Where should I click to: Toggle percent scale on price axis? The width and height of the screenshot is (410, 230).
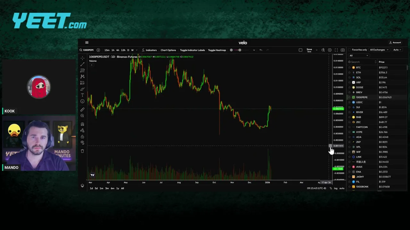tap(331, 188)
